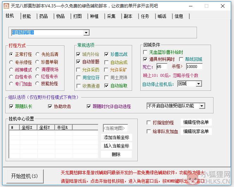
Task: Select 战神模式 radio button
Action: pos(11,70)
